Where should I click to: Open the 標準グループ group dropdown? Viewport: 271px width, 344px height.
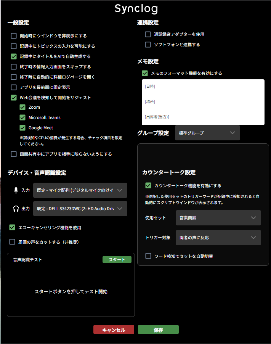point(207,133)
